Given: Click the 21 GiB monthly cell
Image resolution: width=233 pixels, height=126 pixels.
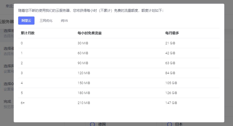Looking at the screenshot, I should [x=170, y=43].
